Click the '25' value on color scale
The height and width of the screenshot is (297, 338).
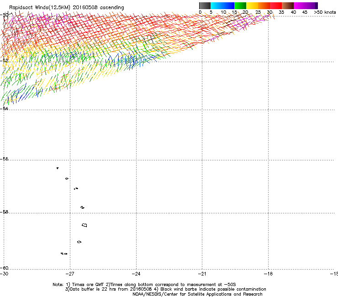[x=258, y=12]
